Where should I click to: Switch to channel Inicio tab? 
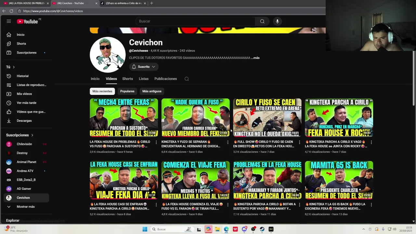pyautogui.click(x=95, y=79)
